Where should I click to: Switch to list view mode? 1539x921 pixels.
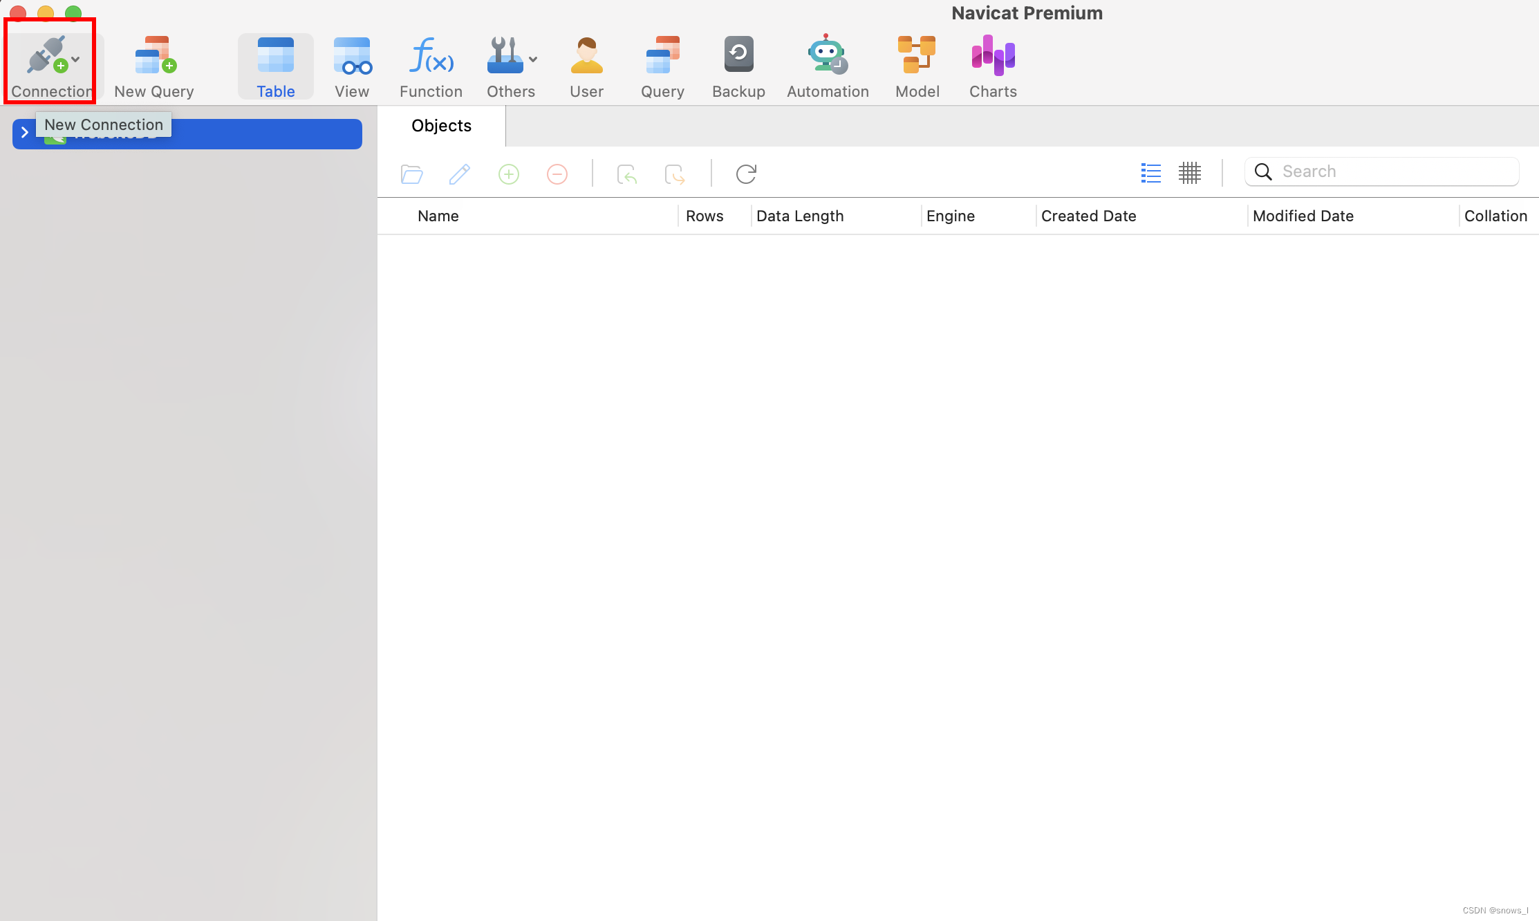pos(1151,172)
